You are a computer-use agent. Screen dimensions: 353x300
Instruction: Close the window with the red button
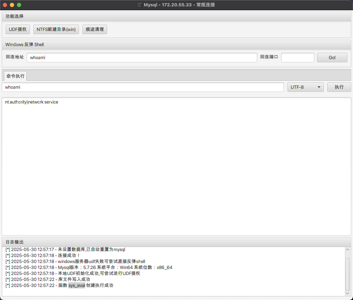click(x=5, y=5)
